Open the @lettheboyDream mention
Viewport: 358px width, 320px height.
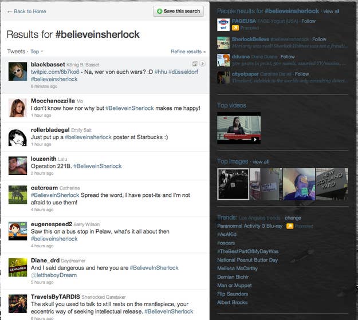click(x=54, y=275)
